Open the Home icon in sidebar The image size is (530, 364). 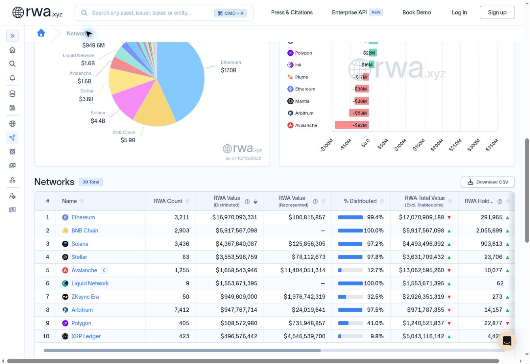(x=12, y=50)
